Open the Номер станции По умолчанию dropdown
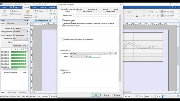 (21, 35)
